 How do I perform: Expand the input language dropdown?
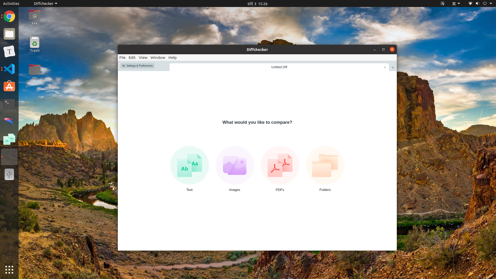(x=456, y=4)
